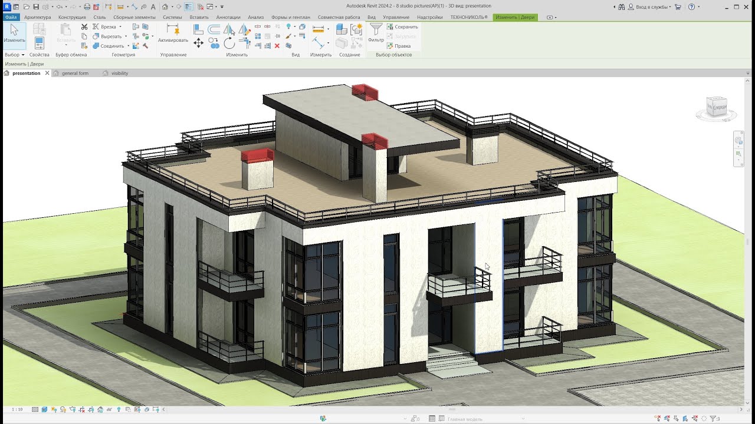Click the Open folder icon in quick access toolbar
755x424 pixels.
pos(27,7)
